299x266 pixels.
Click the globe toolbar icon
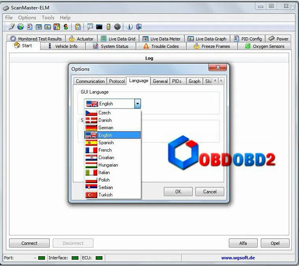coord(20,27)
